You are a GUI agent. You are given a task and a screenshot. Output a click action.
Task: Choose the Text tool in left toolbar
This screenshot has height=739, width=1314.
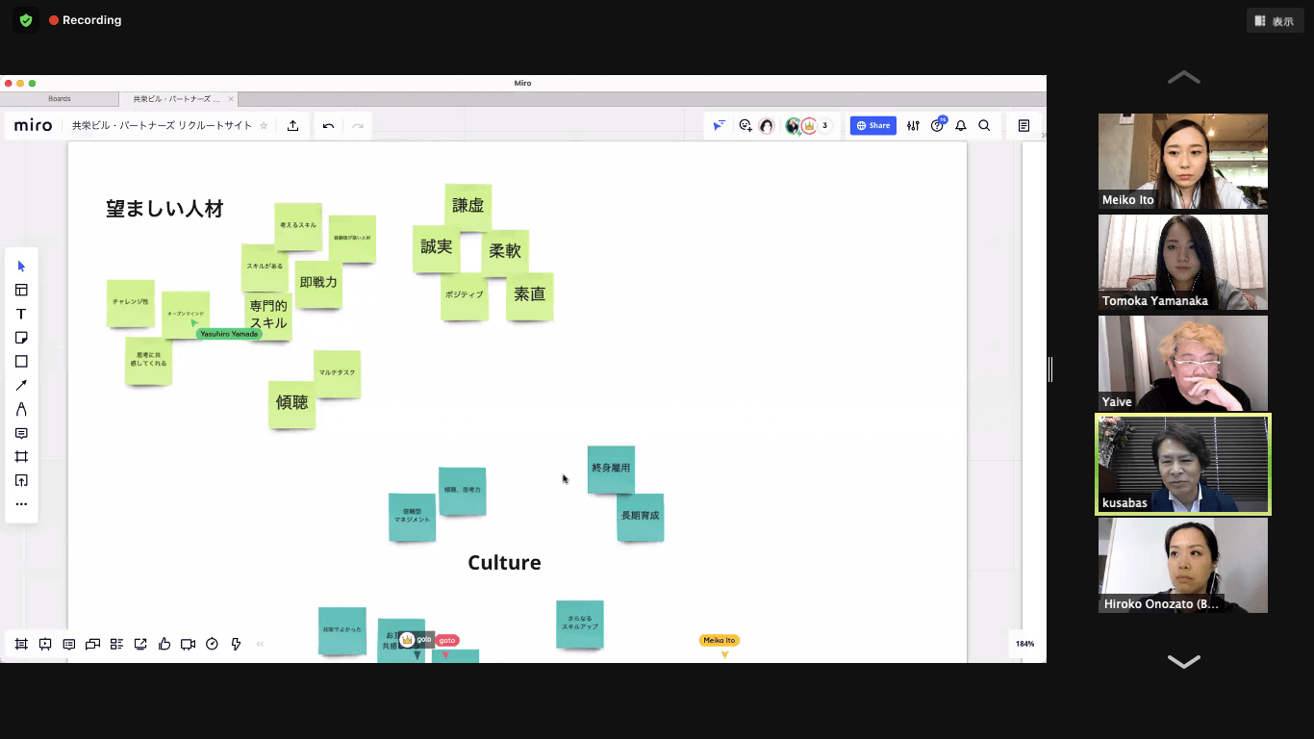pos(21,314)
